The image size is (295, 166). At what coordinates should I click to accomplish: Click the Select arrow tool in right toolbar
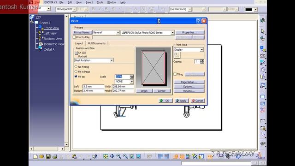click(263, 31)
